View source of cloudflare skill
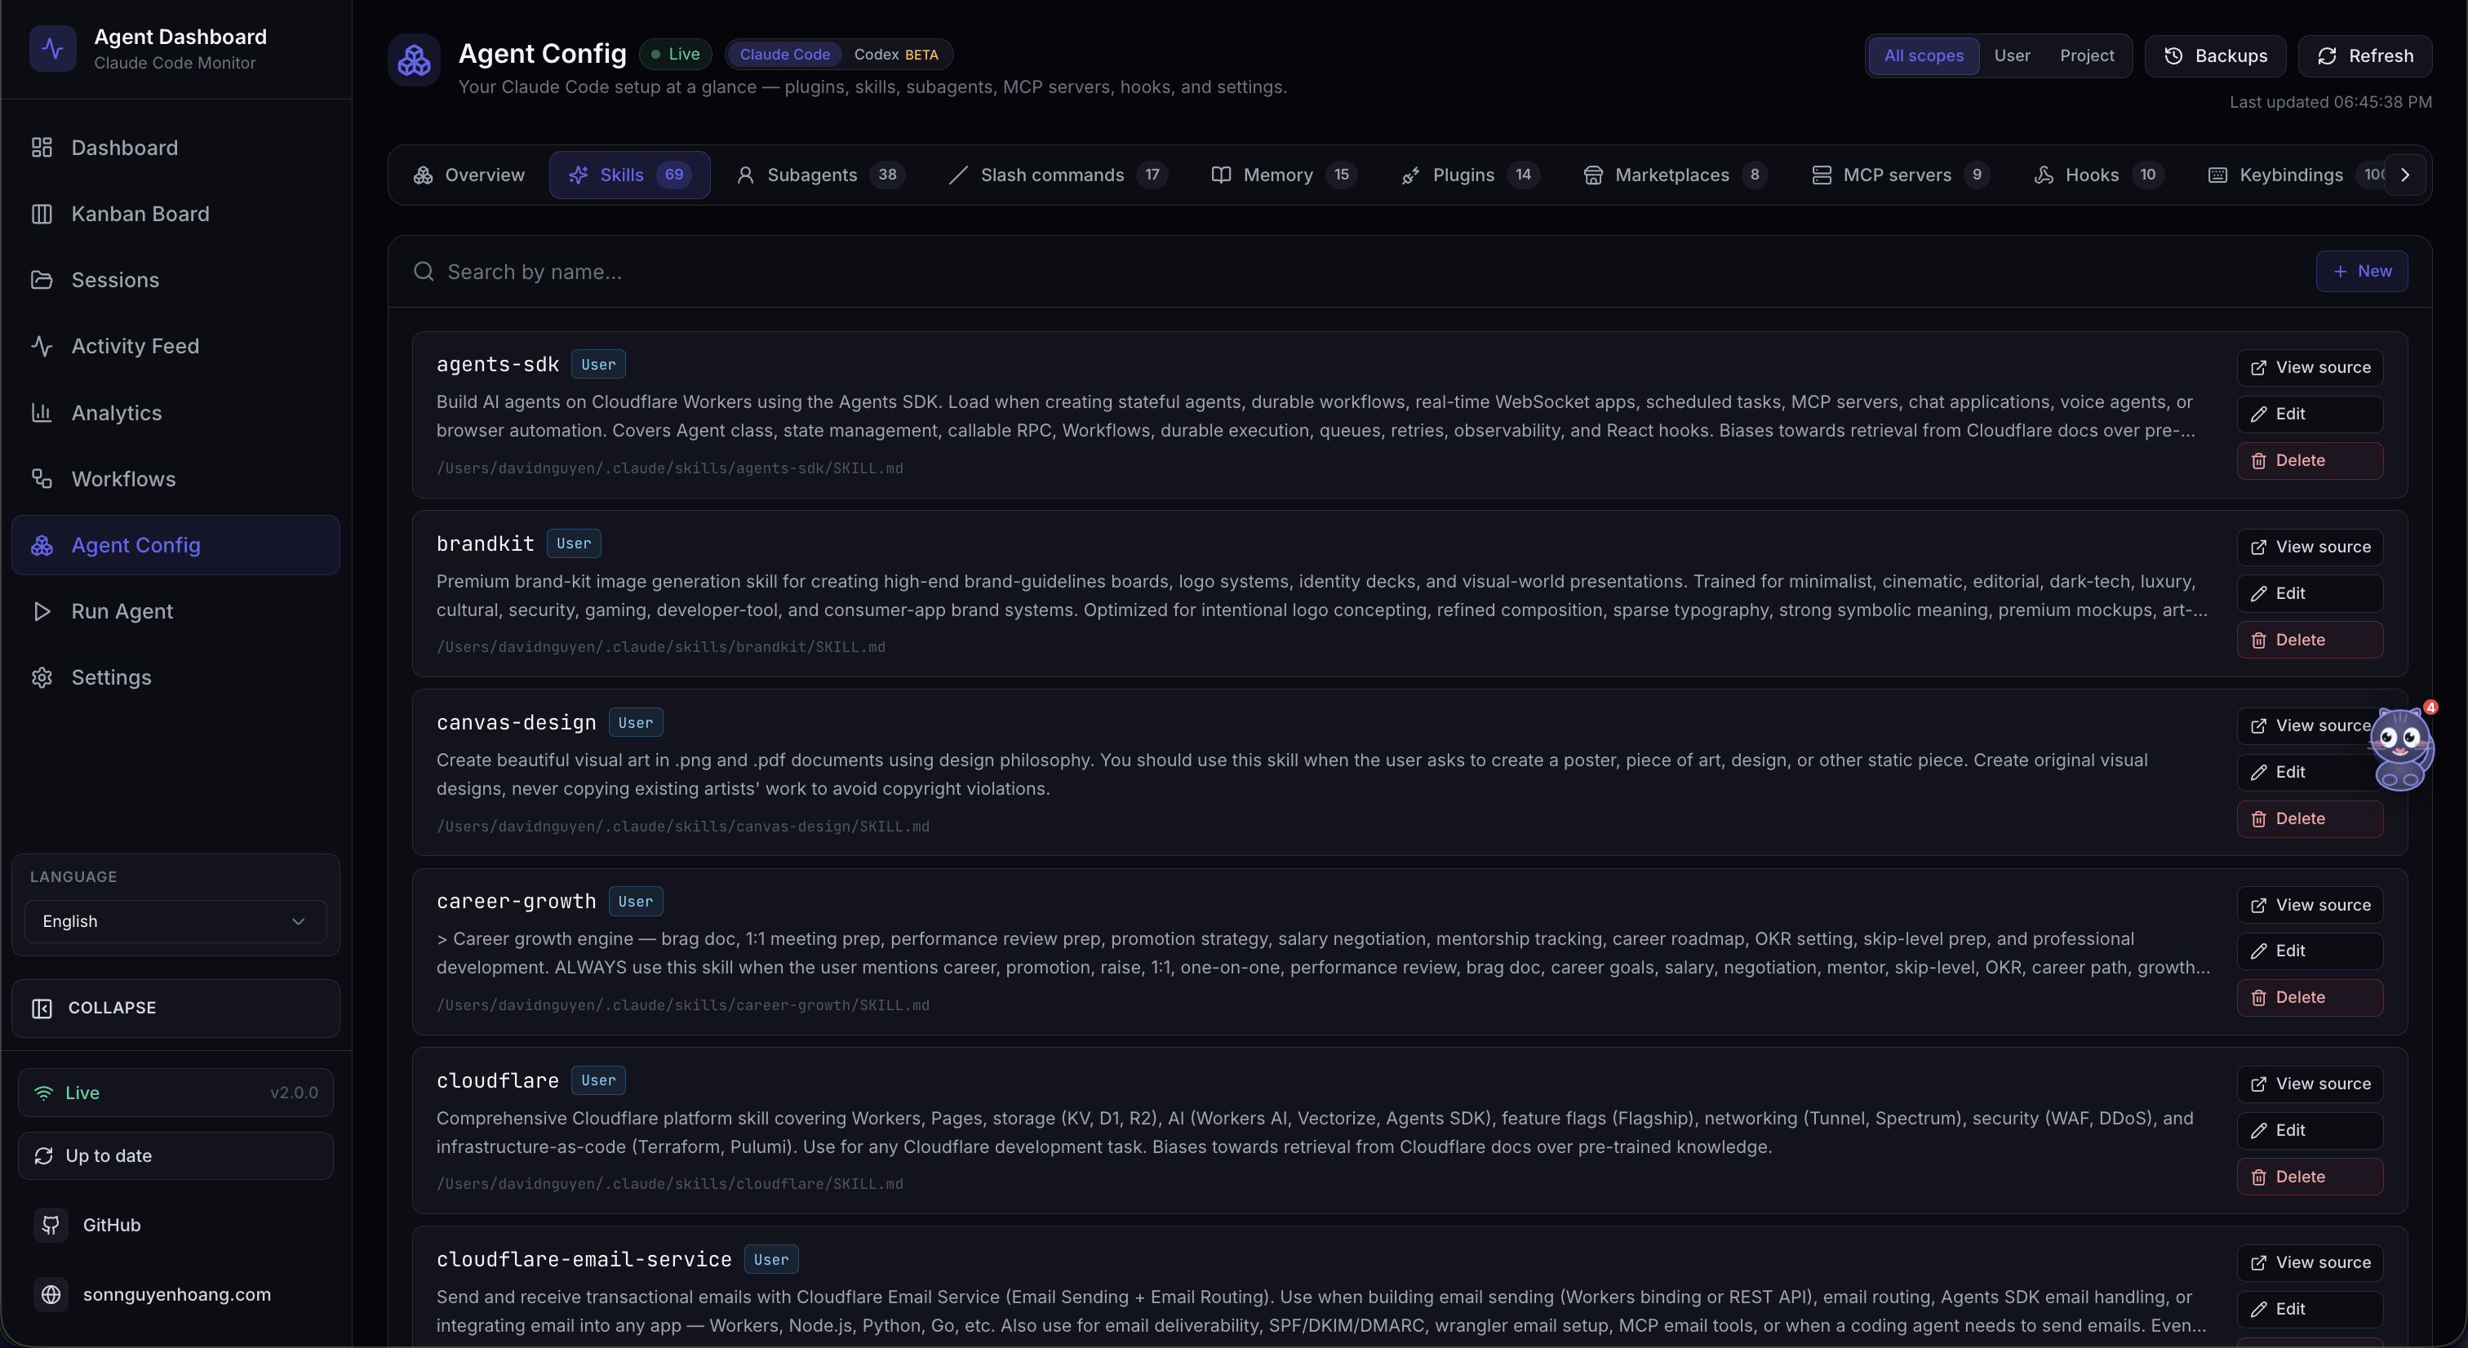This screenshot has height=1348, width=2468. coord(2310,1084)
